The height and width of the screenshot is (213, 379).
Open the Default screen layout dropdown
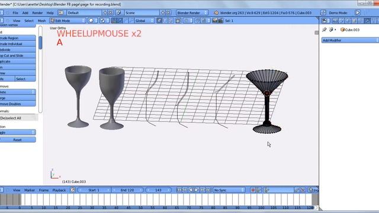coord(84,13)
